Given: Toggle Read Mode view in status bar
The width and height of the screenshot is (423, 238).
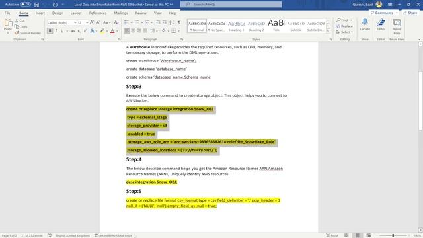Looking at the screenshot, I should (x=346, y=235).
